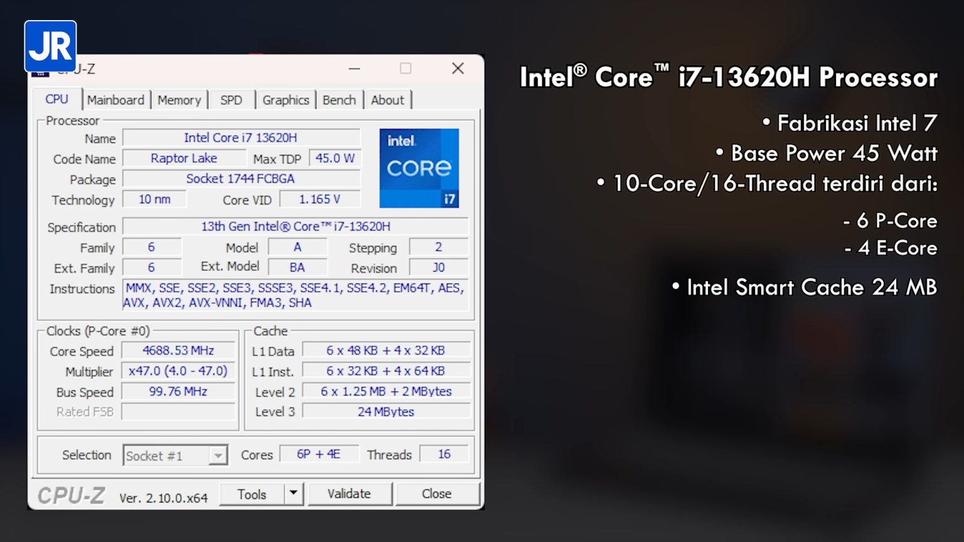Click the Intel Core i7 logo badge
This screenshot has width=964, height=542.
pyautogui.click(x=419, y=168)
